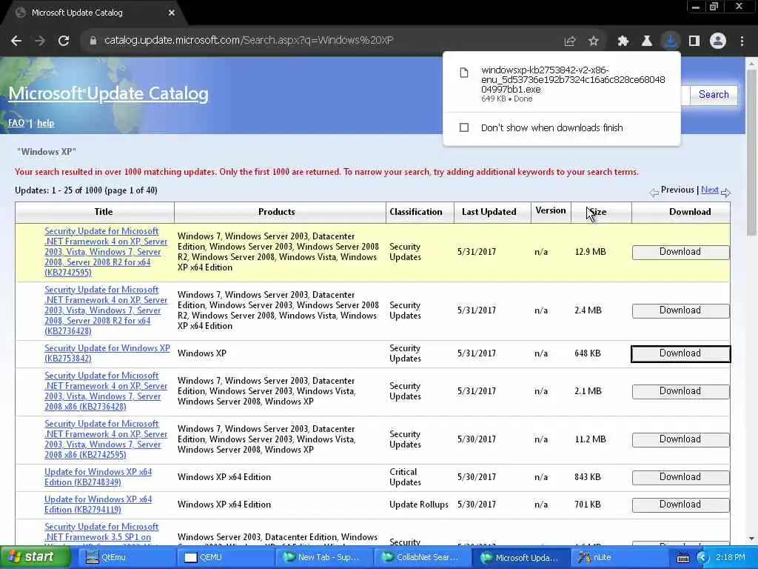Click the keyboard icon in system tray

click(x=682, y=558)
